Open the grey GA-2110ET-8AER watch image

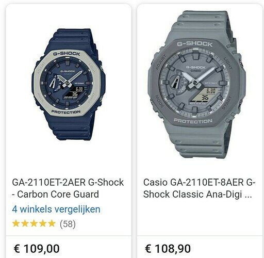197,85
